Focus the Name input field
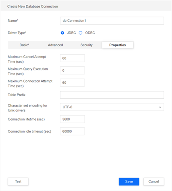The width and height of the screenshot is (172, 191). point(112,21)
